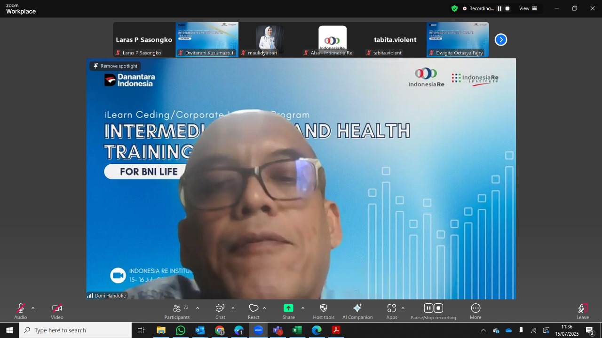Launch the AI Companion
The width and height of the screenshot is (602, 338).
click(x=357, y=311)
